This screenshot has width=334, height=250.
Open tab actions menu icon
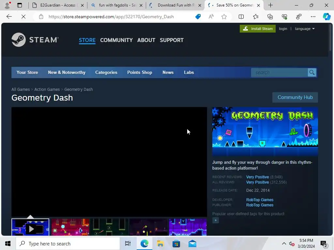(19, 5)
